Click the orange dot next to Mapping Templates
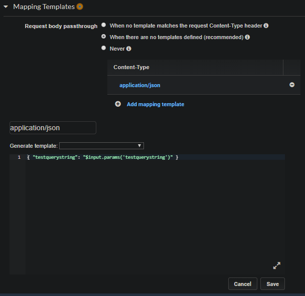The width and height of the screenshot is (305, 296). coord(80,7)
